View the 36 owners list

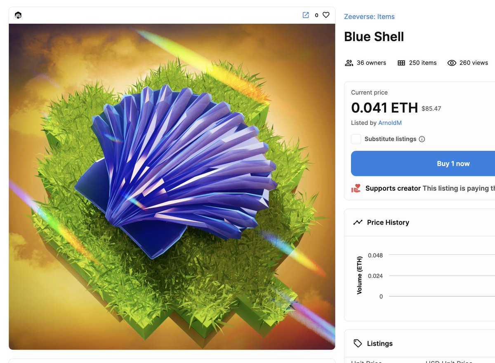(371, 63)
